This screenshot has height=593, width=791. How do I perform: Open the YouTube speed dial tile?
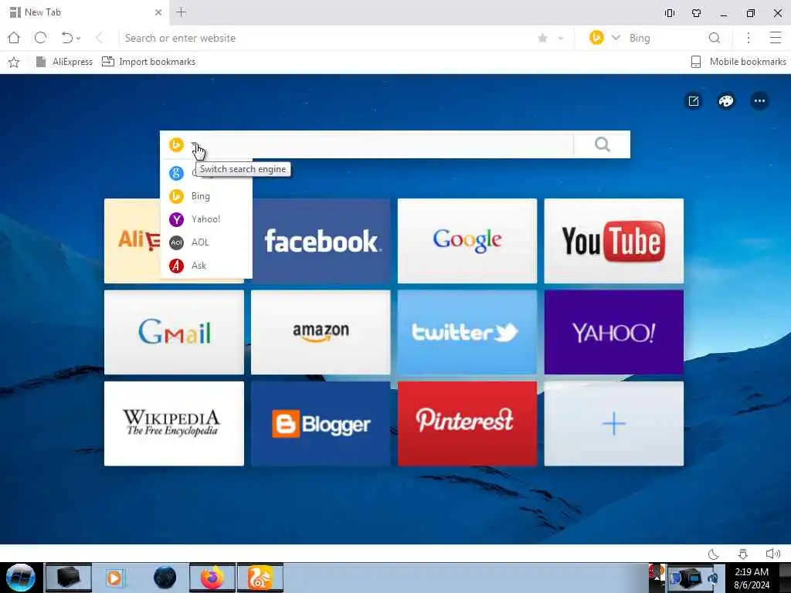click(x=614, y=241)
